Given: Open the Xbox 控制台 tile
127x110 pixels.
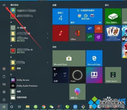Looking at the screenshot, I should (x=113, y=16).
